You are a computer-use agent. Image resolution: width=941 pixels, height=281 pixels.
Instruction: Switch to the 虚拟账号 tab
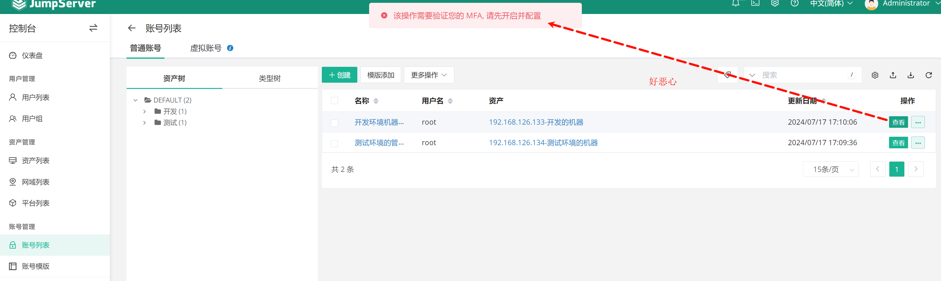tap(206, 48)
